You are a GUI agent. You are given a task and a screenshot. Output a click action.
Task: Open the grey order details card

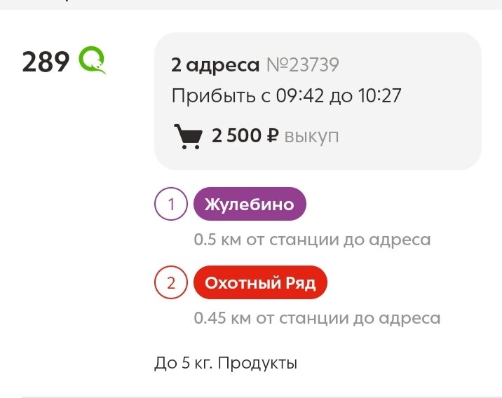[x=318, y=101]
